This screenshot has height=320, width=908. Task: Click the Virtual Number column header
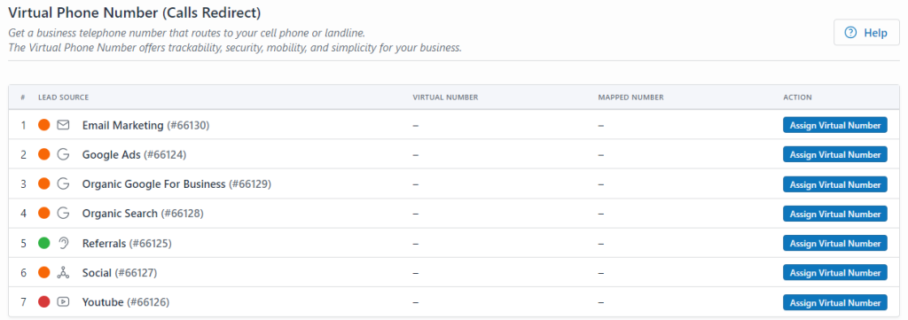(445, 98)
